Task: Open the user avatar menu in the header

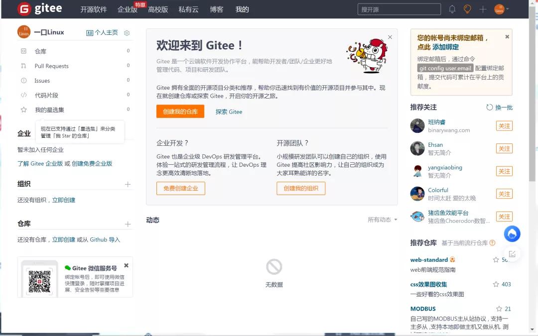Action: [501, 9]
